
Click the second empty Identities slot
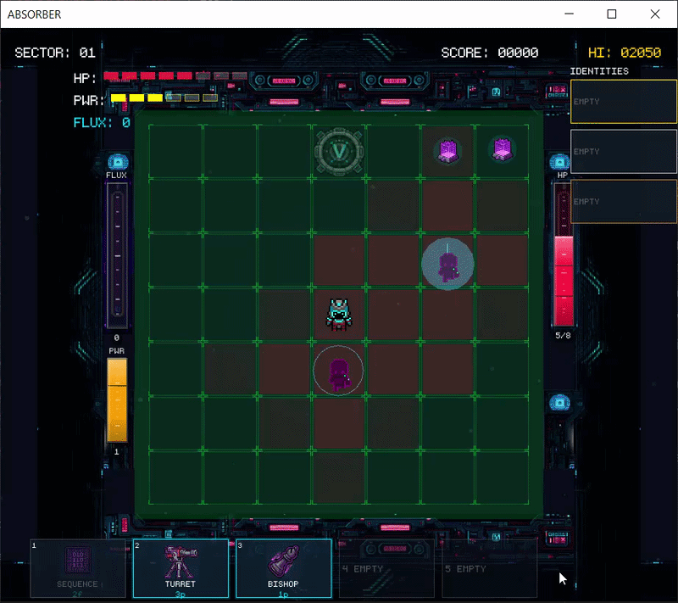(x=624, y=152)
